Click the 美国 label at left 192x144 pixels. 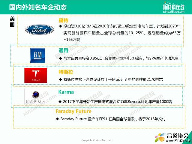point(12,22)
